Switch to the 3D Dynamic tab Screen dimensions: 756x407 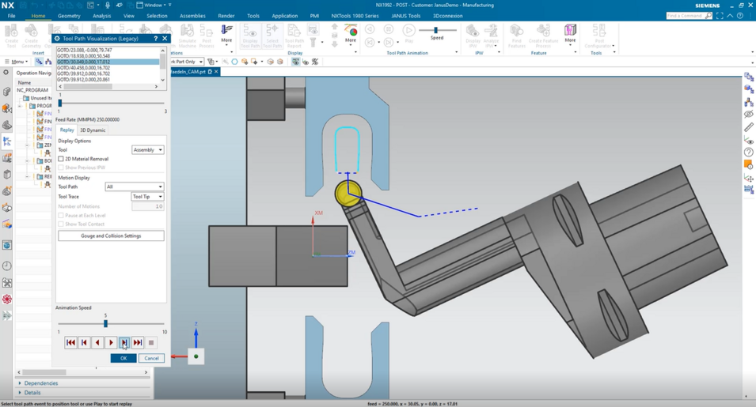(93, 130)
